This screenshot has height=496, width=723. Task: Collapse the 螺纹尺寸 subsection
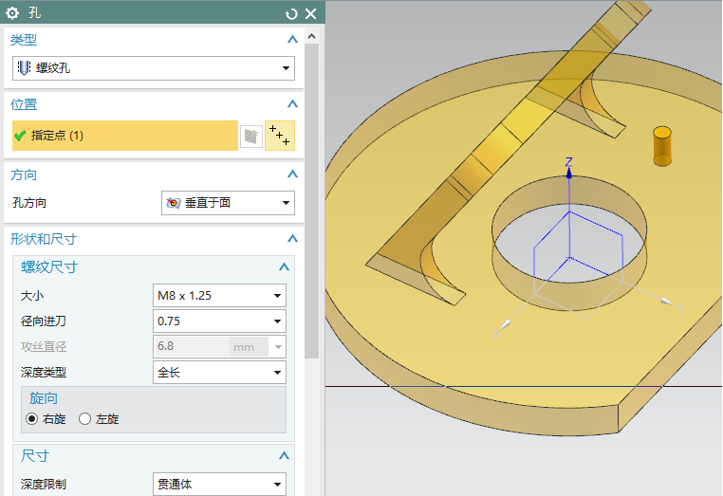click(x=284, y=266)
